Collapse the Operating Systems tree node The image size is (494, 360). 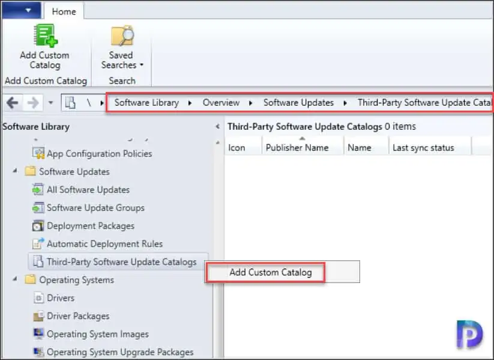pos(15,279)
